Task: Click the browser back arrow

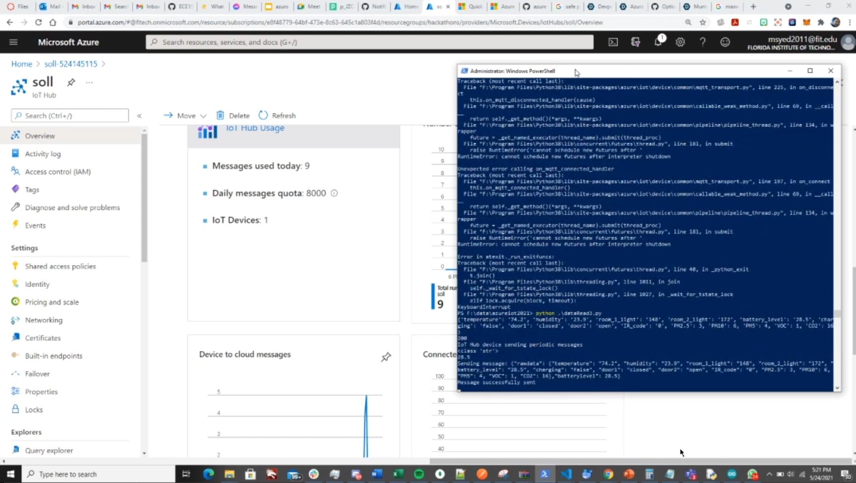Action: click(x=10, y=22)
